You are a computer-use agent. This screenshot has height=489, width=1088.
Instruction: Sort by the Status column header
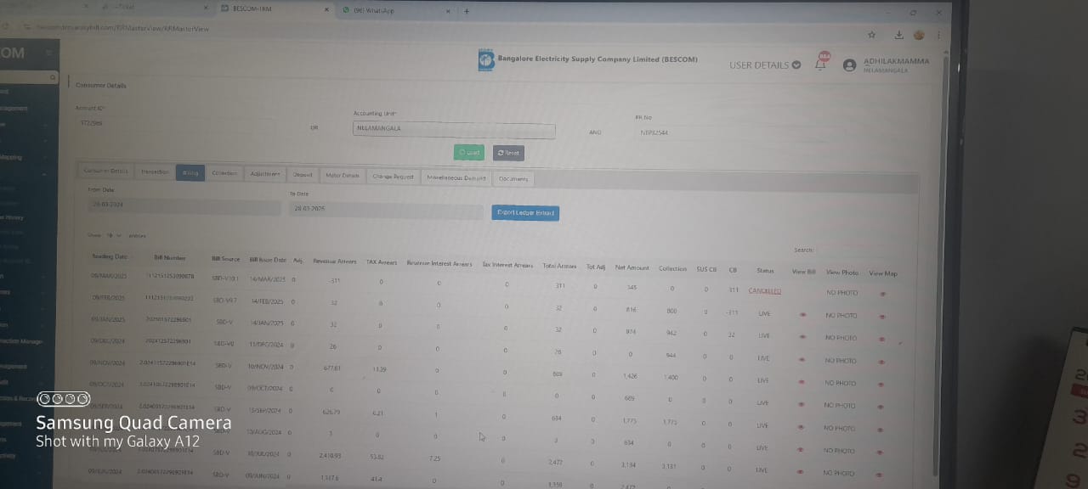[x=765, y=271]
